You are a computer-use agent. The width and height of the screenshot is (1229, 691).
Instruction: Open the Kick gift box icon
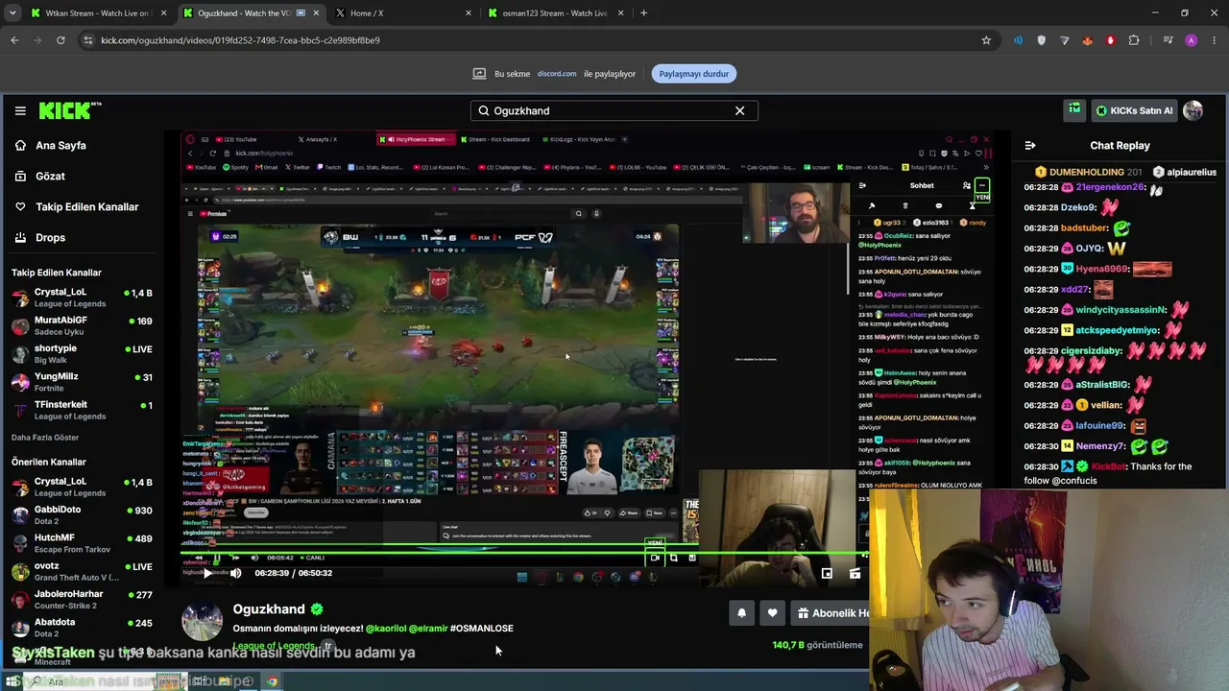pos(1074,110)
